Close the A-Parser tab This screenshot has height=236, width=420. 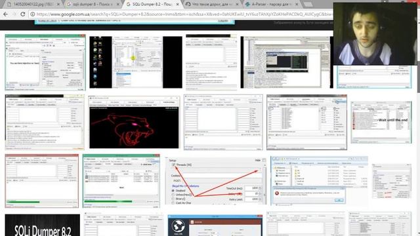297,5
